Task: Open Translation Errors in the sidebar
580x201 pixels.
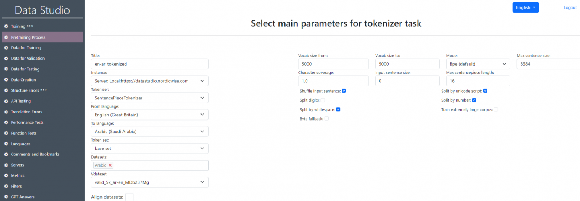Action: coord(26,112)
